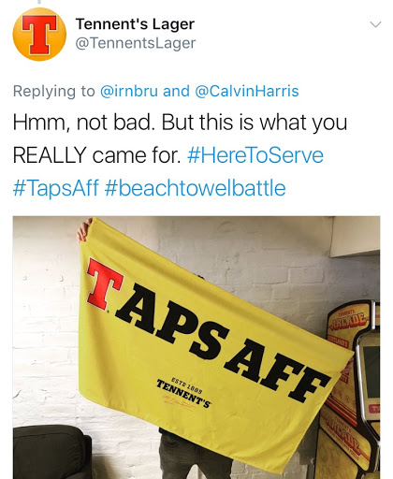Click the "Replying to" label

(x=54, y=92)
